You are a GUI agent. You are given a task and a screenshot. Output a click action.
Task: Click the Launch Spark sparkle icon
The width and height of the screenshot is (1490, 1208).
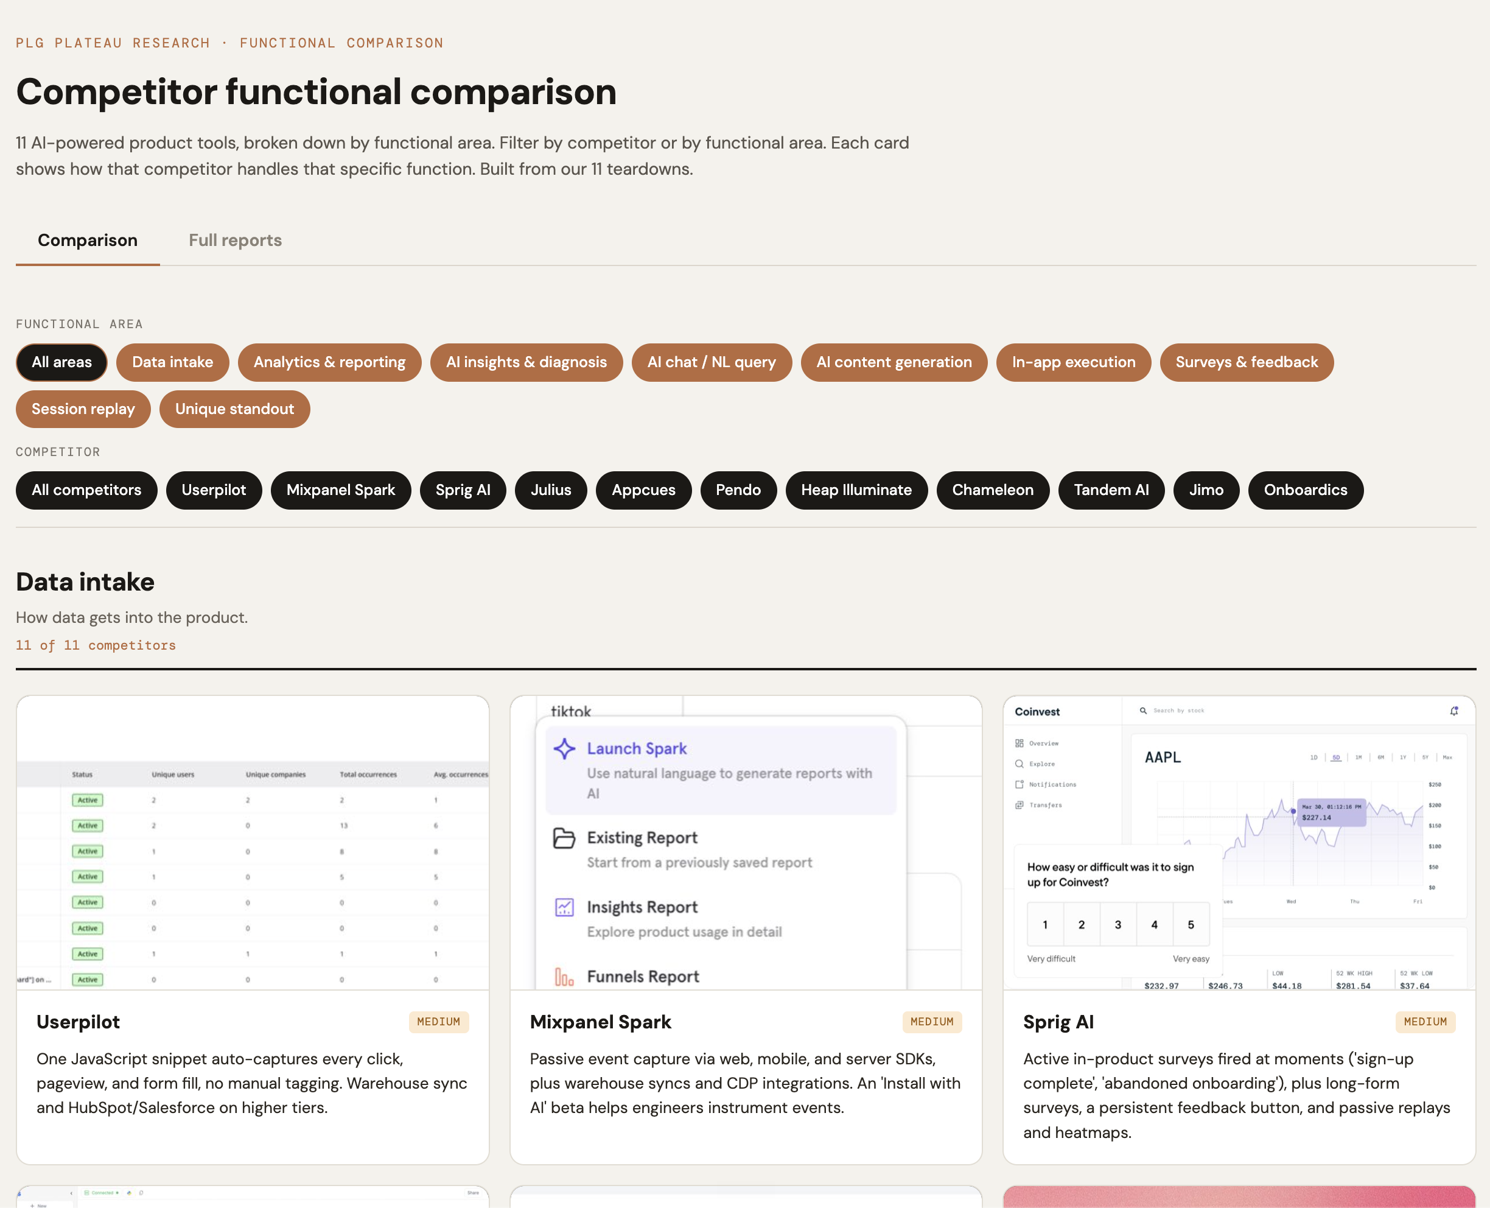[x=564, y=749]
